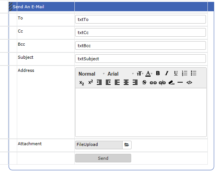This screenshot has width=222, height=171.
Task: Remove link with unlink icon
Action: coord(162,83)
